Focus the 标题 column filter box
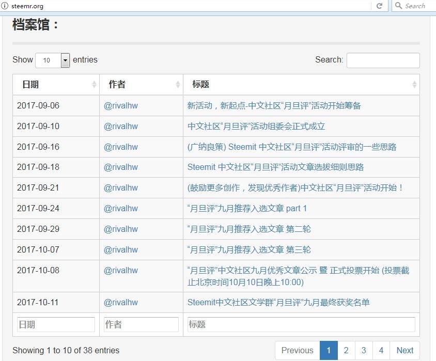Screen dimensions: 436x361 [301, 324]
